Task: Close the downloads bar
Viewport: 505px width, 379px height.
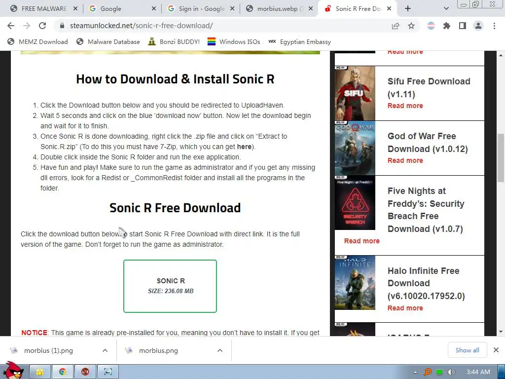Action: (x=496, y=350)
